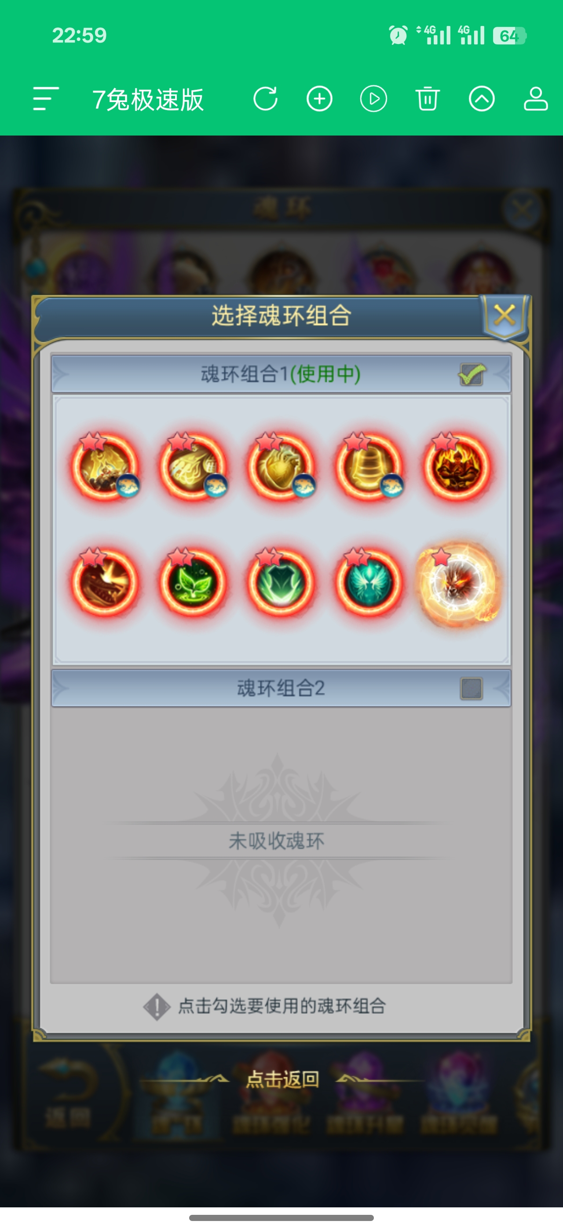
Task: Tap the refresh icon in toolbar
Action: coord(265,99)
